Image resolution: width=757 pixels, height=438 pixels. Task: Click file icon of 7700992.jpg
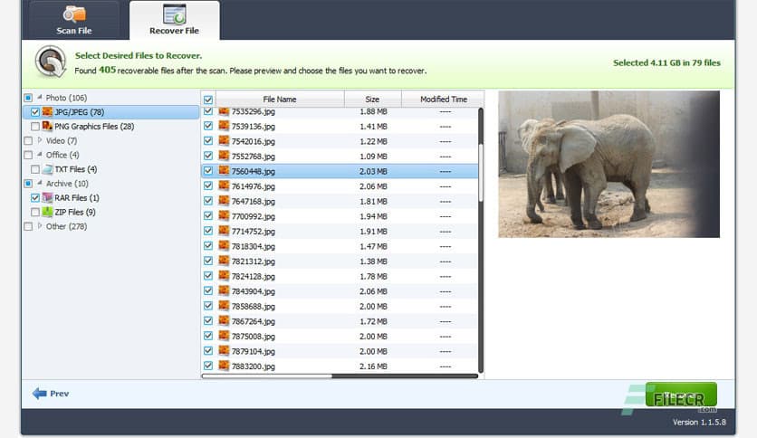224,215
